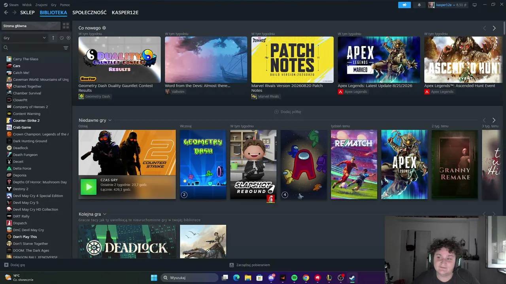Open the Widok menu
The height and width of the screenshot is (284, 506).
coord(27,5)
